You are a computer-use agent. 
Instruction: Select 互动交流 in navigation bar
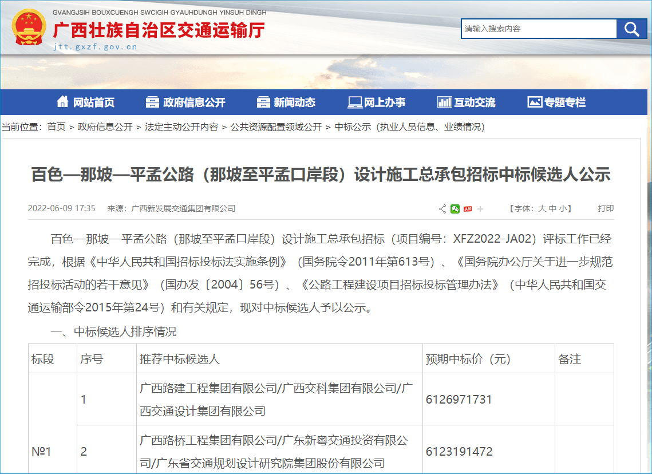[x=467, y=102]
